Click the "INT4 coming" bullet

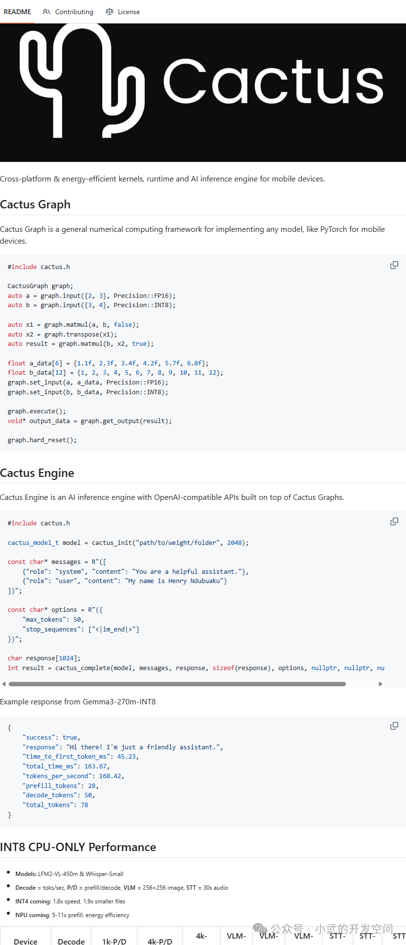[70, 901]
